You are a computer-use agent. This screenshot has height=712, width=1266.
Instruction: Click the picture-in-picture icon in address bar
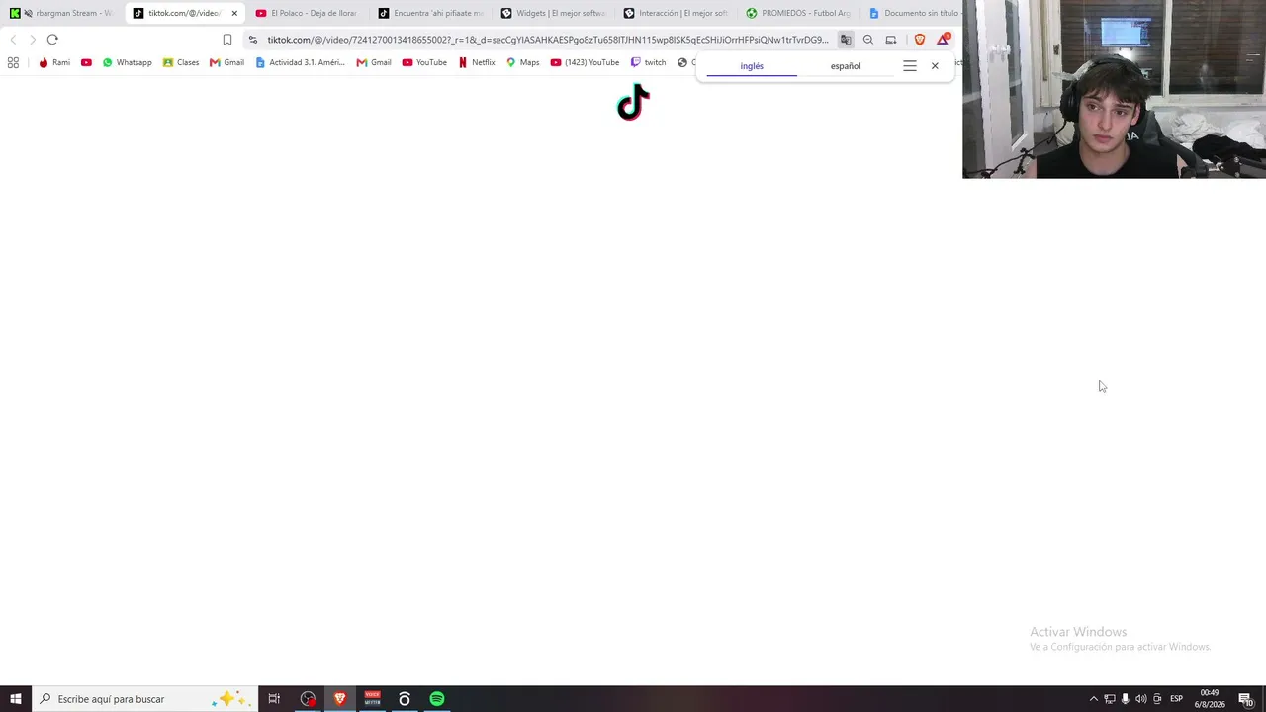pos(891,40)
